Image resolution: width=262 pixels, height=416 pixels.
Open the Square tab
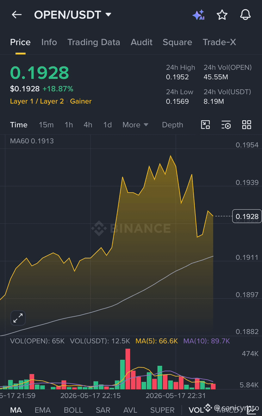point(177,42)
